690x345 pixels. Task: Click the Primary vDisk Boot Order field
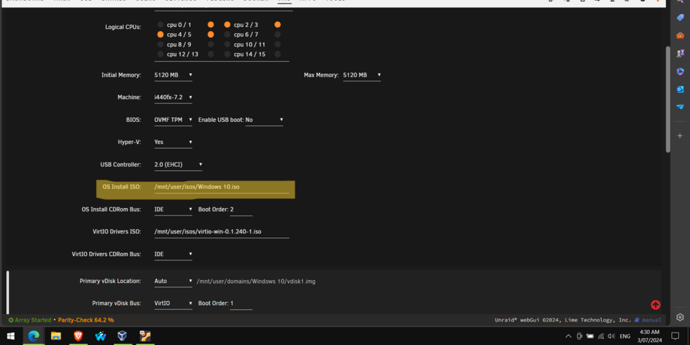241,303
